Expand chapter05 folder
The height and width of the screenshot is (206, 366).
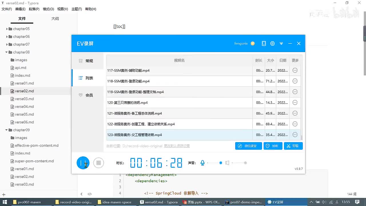(x=7, y=29)
